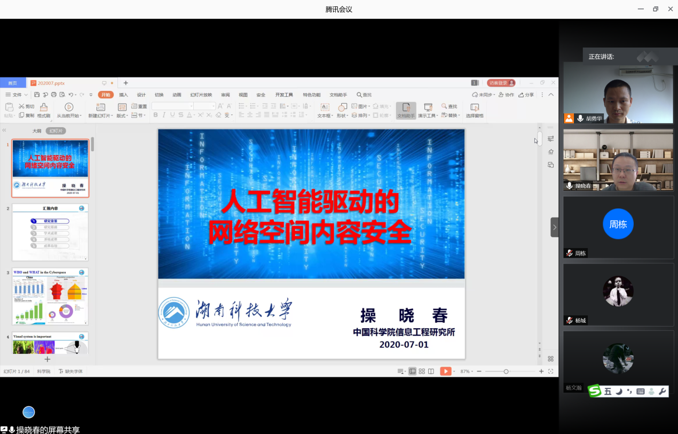Toggle bold formatting with the B icon
Viewport: 678px width, 434px height.
pos(155,115)
